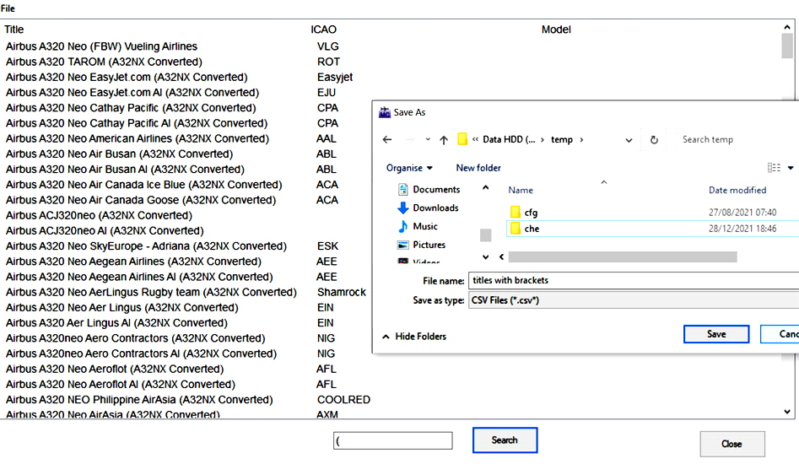
Task: Click the address bar folder icon
Action: (462, 139)
